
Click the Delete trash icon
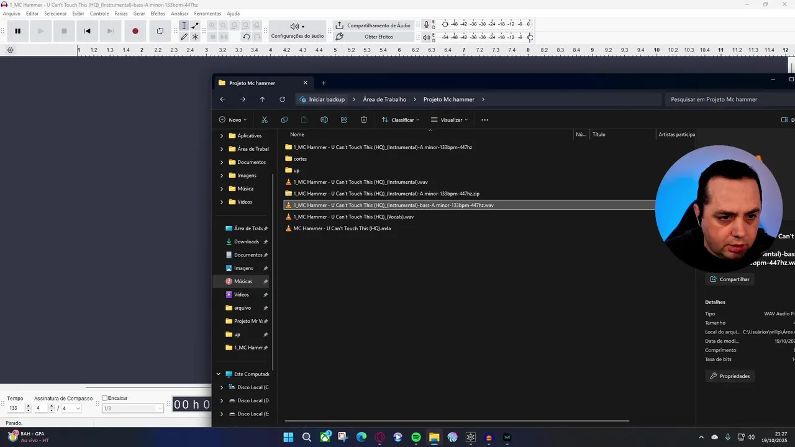pyautogui.click(x=364, y=120)
